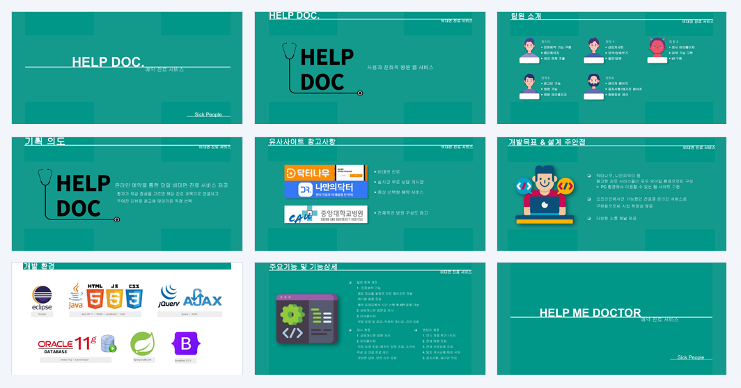The width and height of the screenshot is (741, 388).
Task: Click the green Spring leaf icon
Action: click(142, 343)
